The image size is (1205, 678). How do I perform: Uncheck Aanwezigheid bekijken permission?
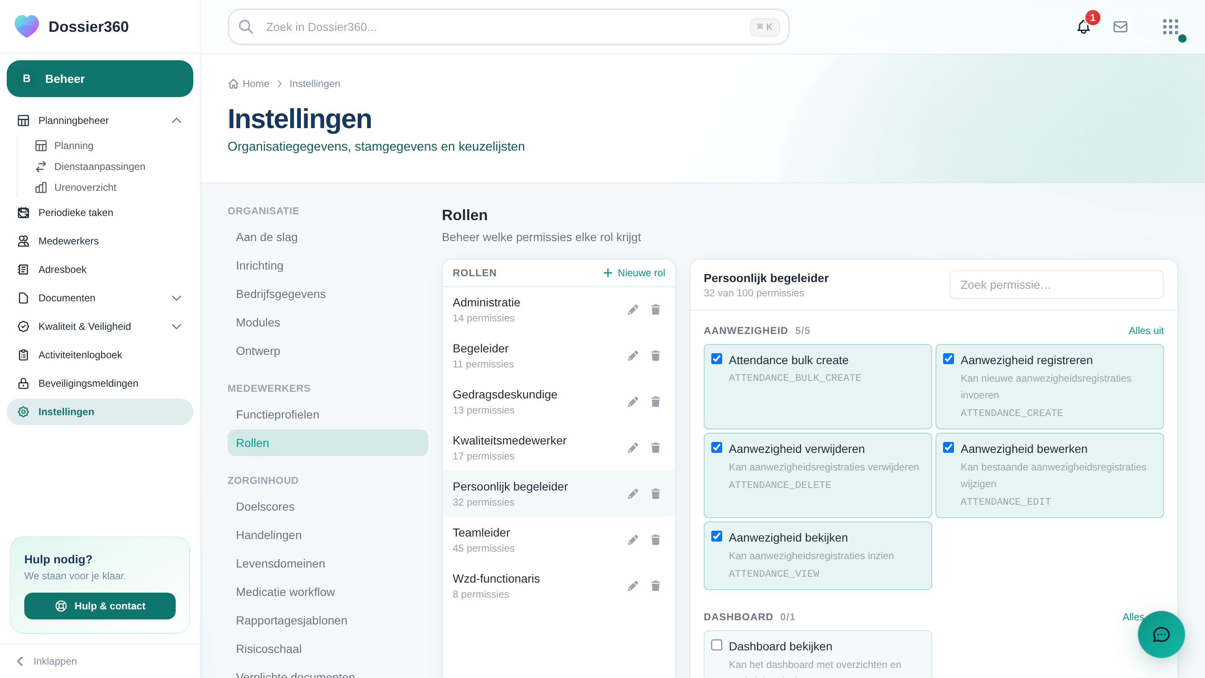[717, 536]
